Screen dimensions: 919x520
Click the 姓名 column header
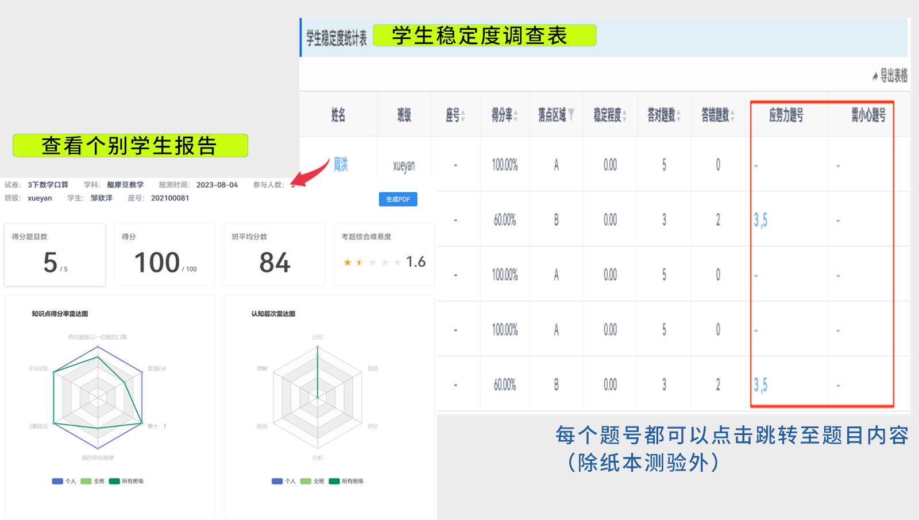(x=338, y=115)
